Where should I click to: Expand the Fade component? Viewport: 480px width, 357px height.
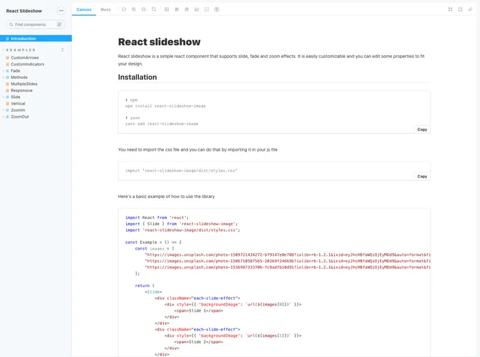pyautogui.click(x=15, y=70)
